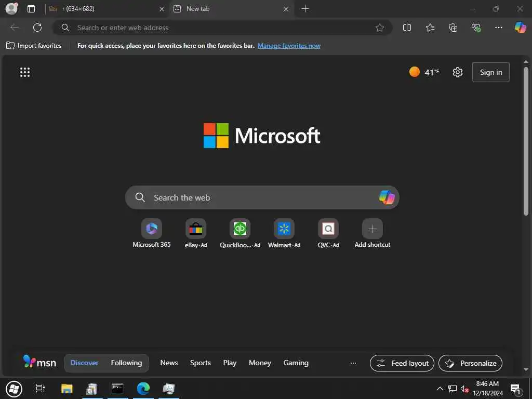This screenshot has height=399, width=532.
Task: Open the eBay shortcut
Action: click(x=196, y=233)
